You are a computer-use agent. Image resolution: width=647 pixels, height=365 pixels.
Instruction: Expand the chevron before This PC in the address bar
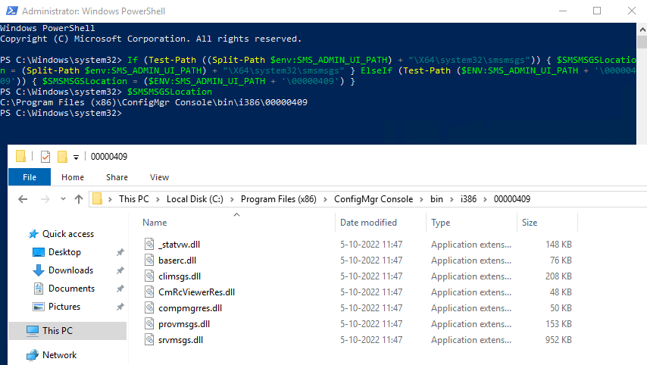click(110, 199)
